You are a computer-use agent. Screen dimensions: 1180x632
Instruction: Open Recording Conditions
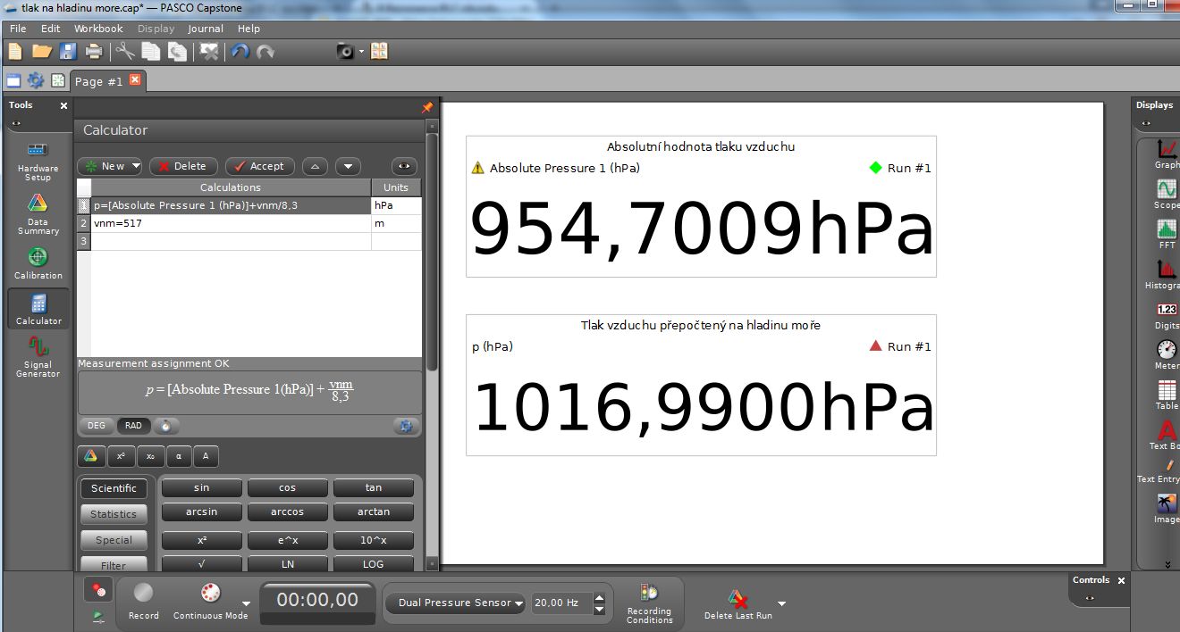tap(649, 603)
